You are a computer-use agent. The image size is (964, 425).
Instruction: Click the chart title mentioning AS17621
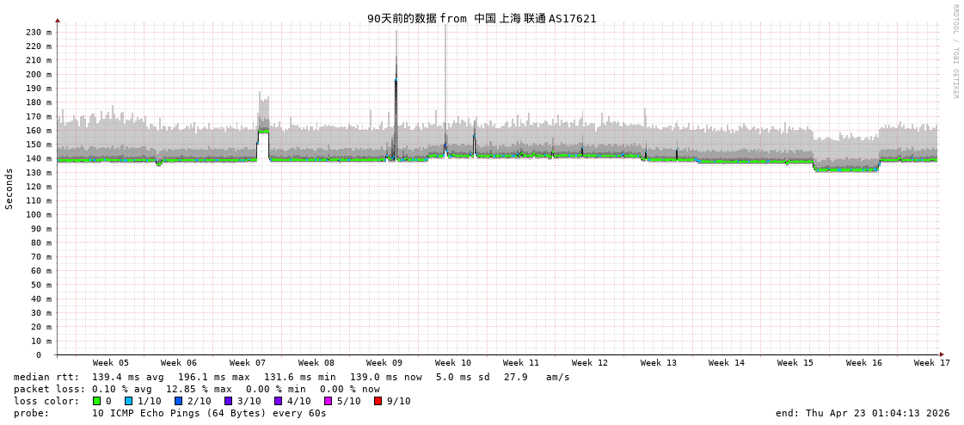click(x=482, y=18)
